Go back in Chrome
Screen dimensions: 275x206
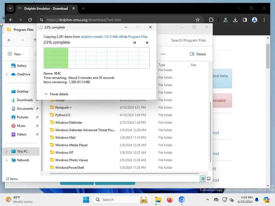click(x=11, y=20)
